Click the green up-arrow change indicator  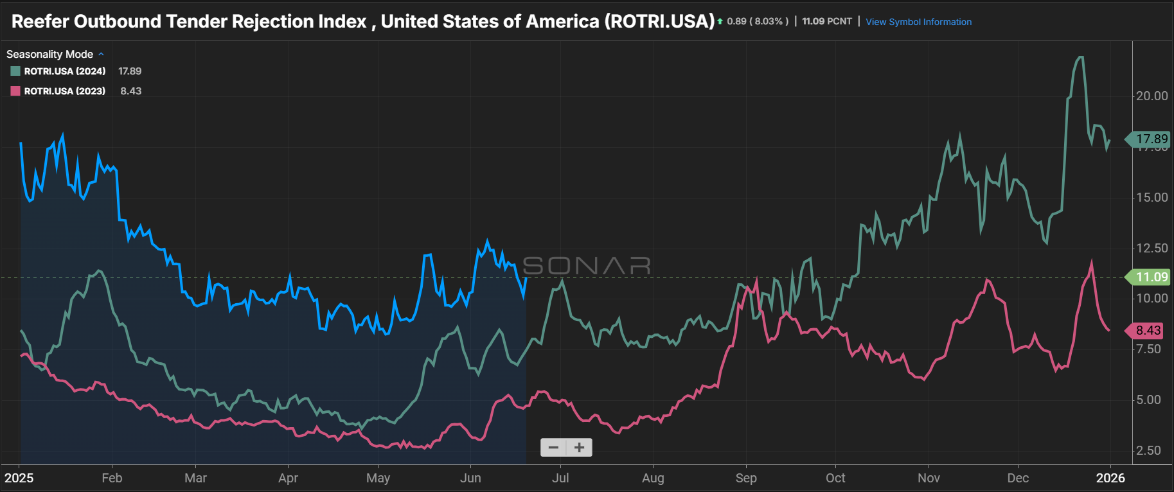pos(720,22)
